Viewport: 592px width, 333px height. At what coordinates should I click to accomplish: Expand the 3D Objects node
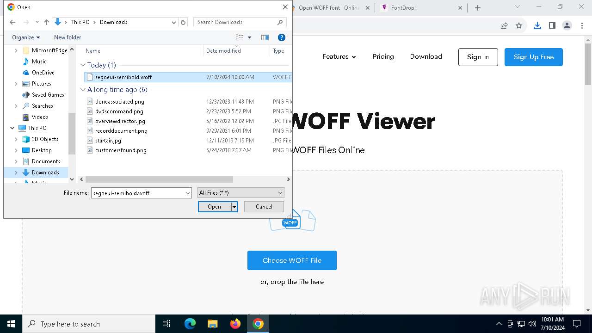click(16, 139)
